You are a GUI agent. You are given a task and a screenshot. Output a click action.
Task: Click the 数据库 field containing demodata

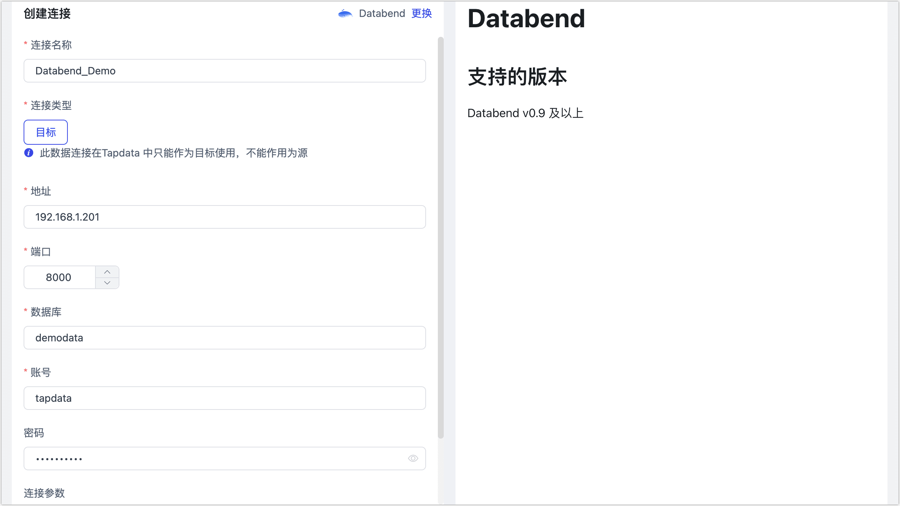click(x=224, y=338)
